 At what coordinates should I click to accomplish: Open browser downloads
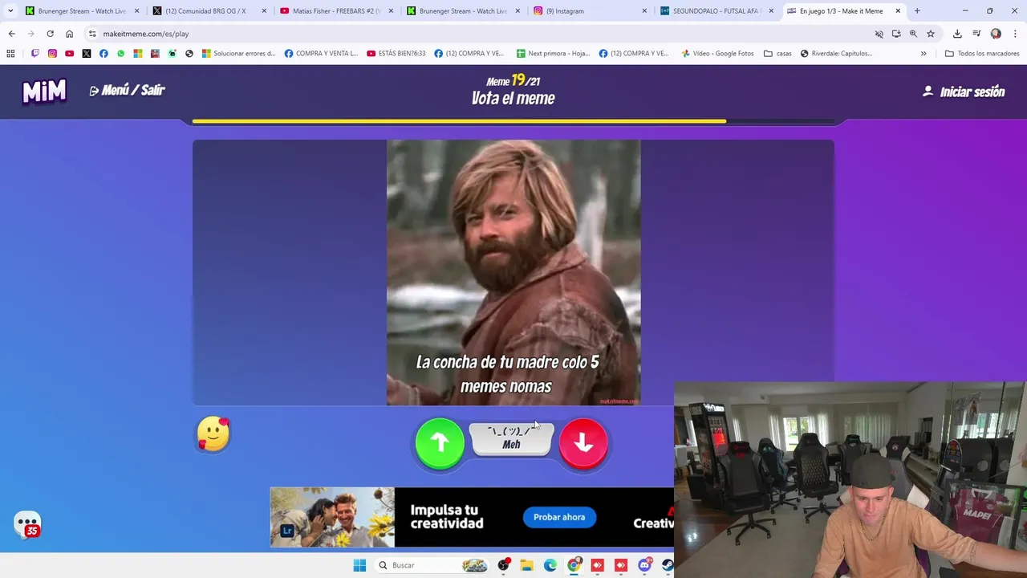tap(957, 34)
